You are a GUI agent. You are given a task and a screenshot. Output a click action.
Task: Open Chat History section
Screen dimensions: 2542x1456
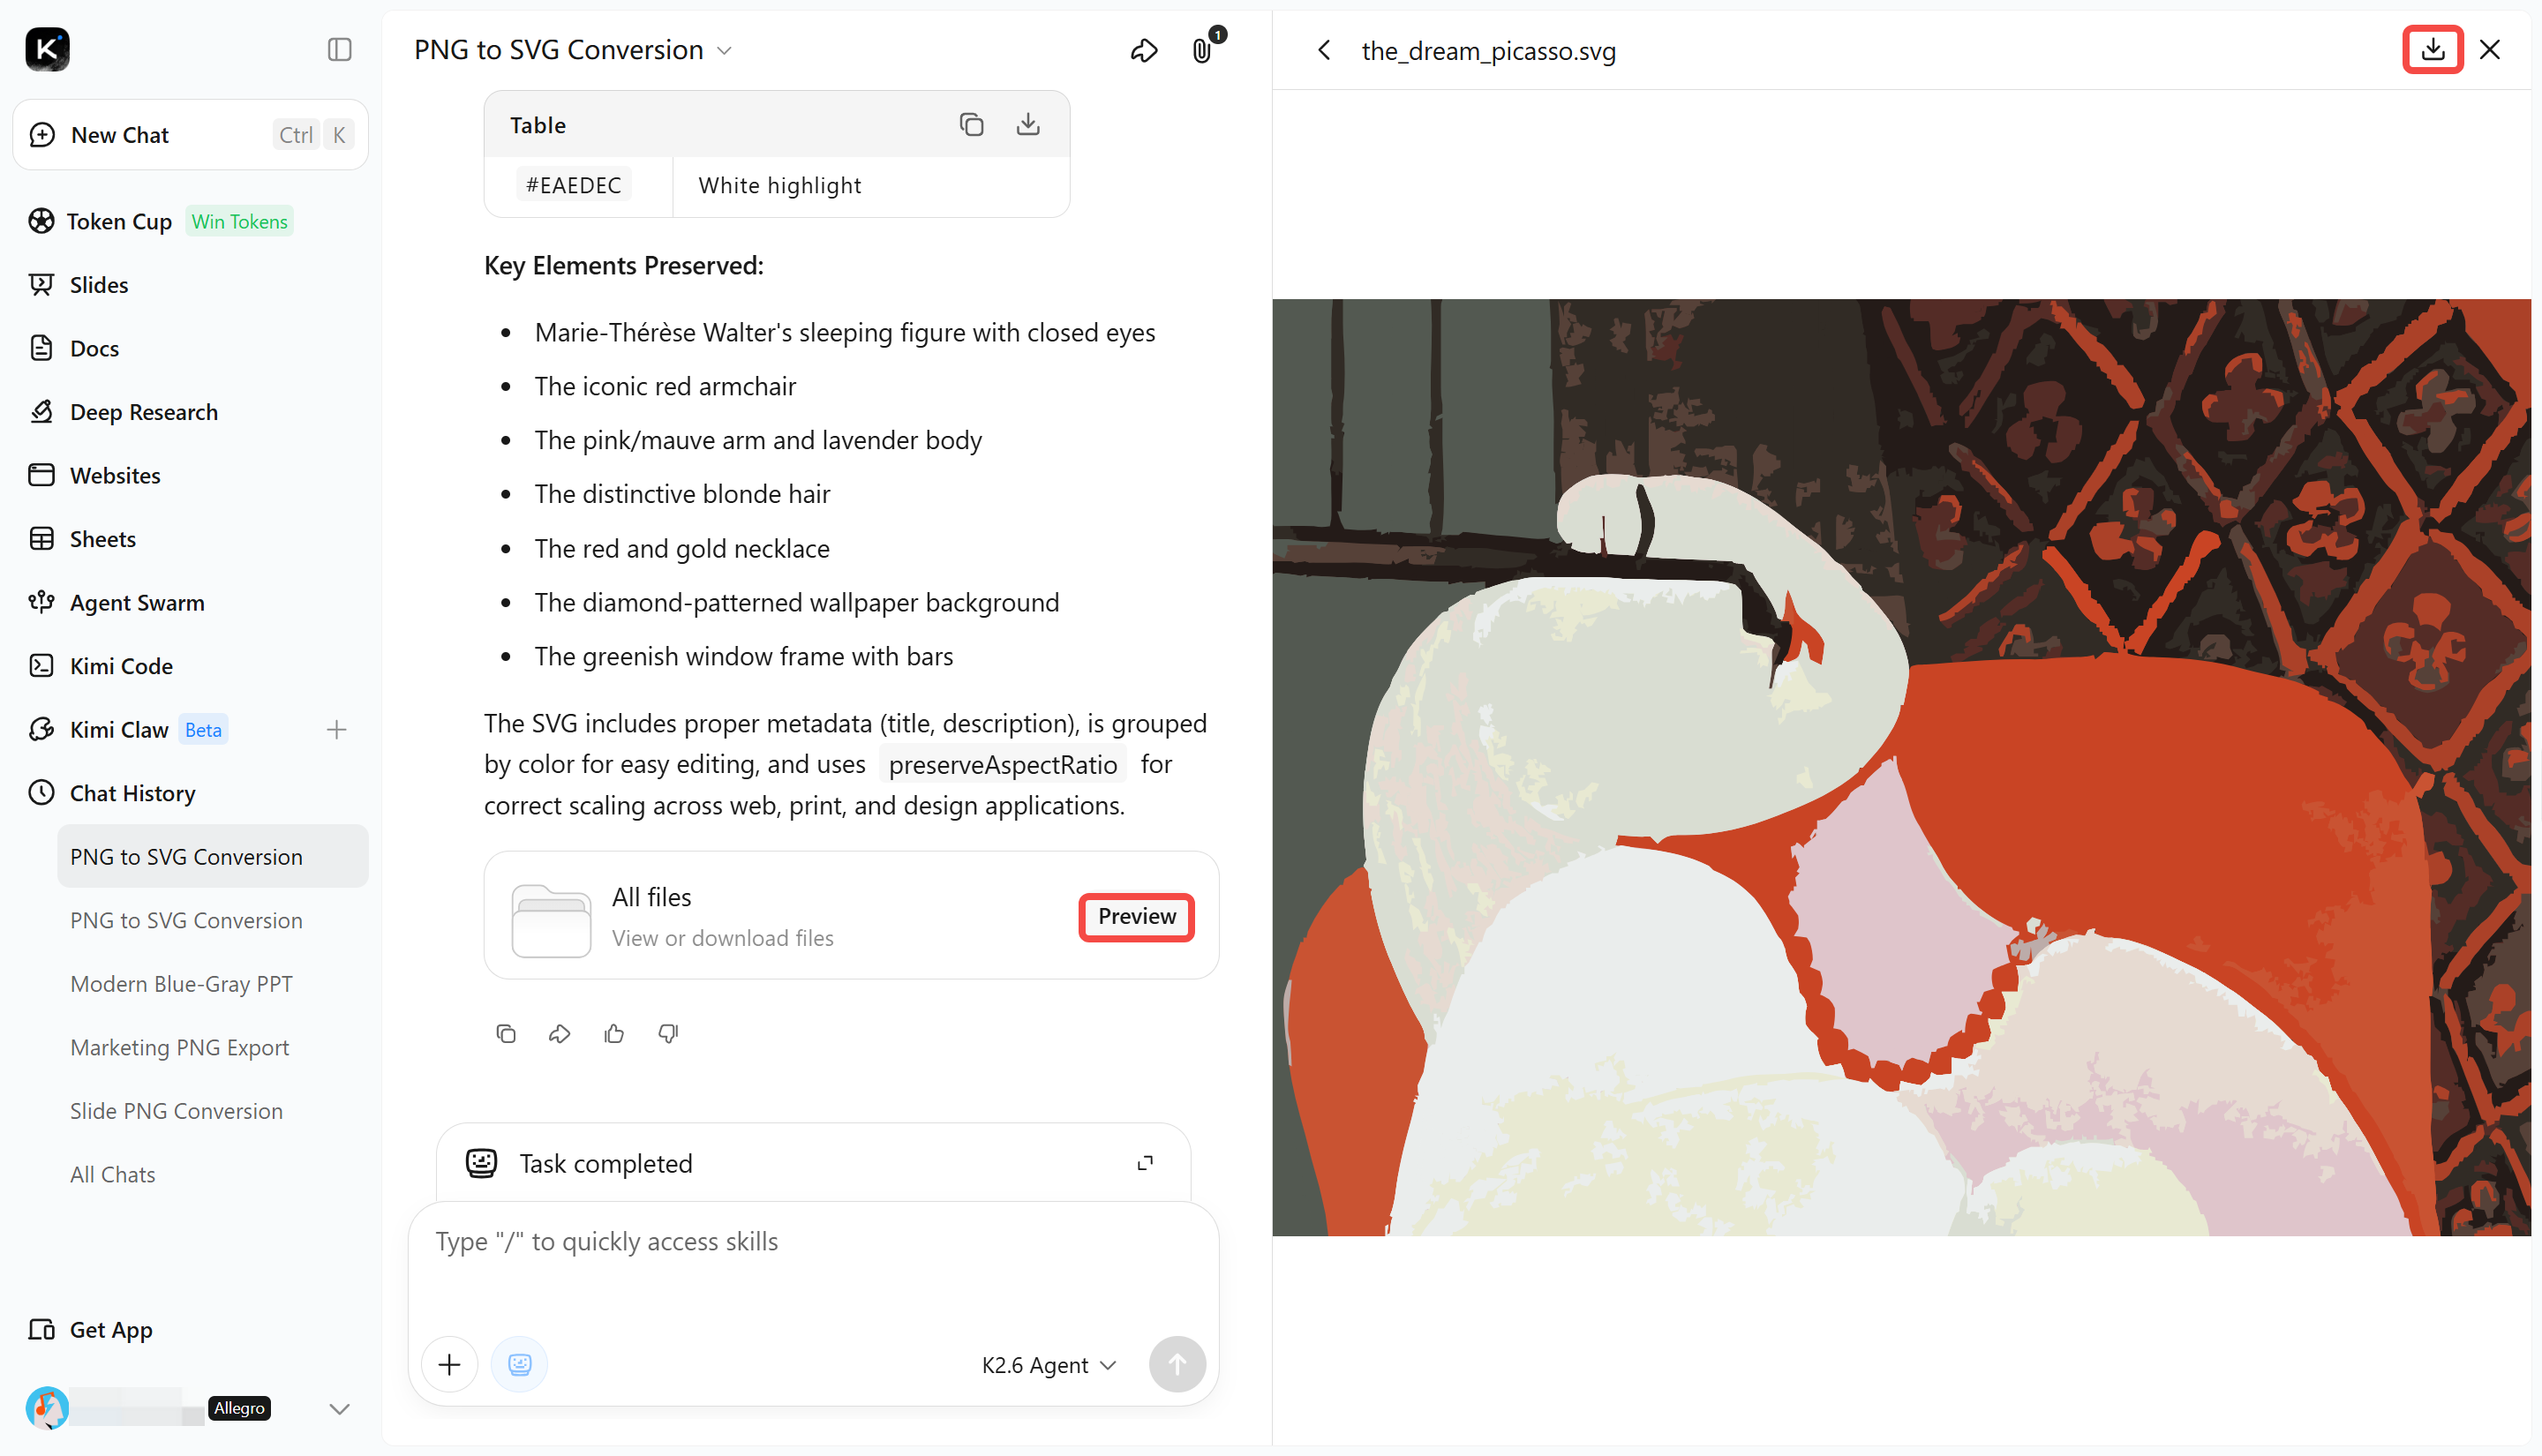coord(132,793)
